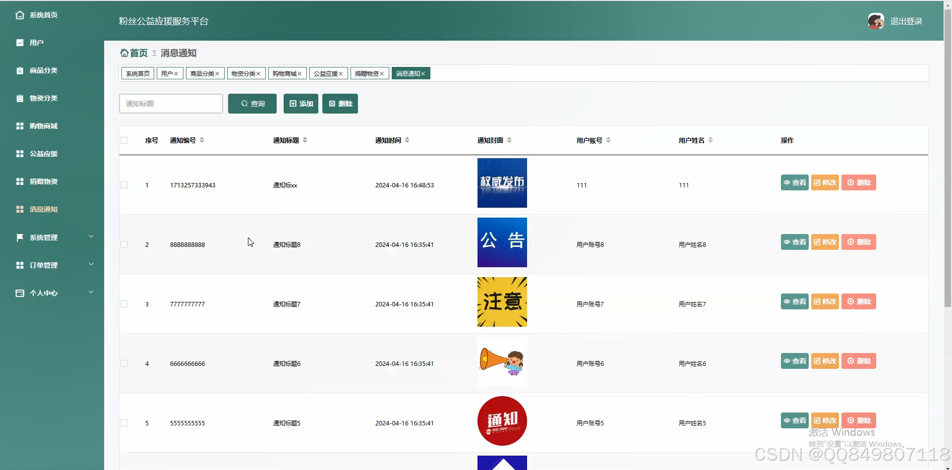Close the 购物商城 tab with its x
952x470 pixels.
[x=299, y=73]
